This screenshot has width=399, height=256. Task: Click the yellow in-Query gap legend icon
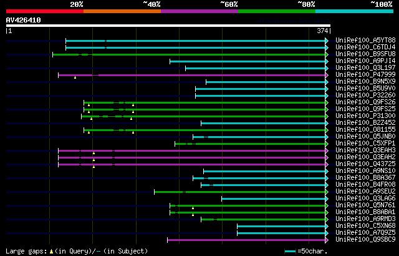(x=51, y=252)
